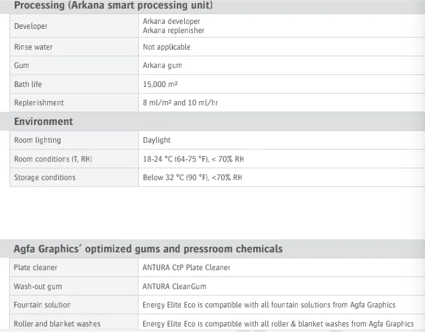Click the Arkana replenisher text
The width and height of the screenshot is (425, 332).
pyautogui.click(x=173, y=31)
